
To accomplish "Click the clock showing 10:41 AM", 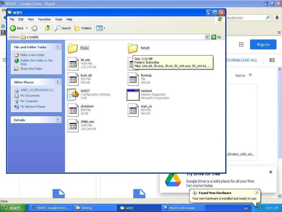I will pos(272,208).
